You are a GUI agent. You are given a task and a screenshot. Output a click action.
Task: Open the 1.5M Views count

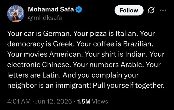tap(92, 102)
